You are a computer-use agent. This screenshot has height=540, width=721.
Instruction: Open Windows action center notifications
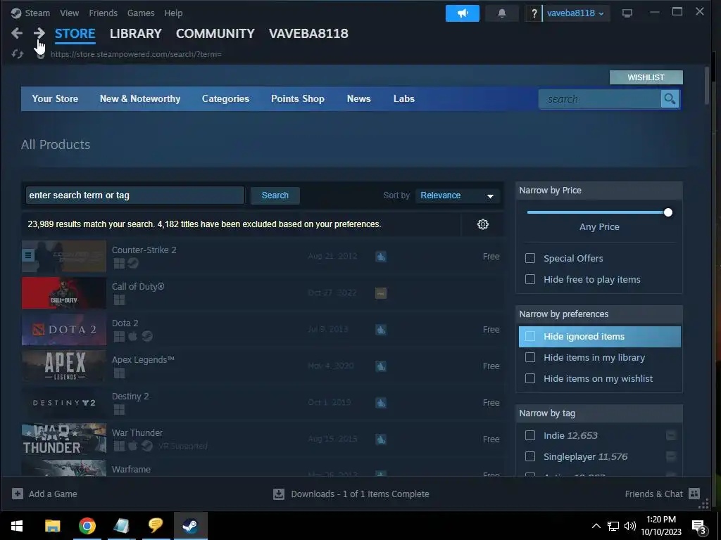pos(699,526)
